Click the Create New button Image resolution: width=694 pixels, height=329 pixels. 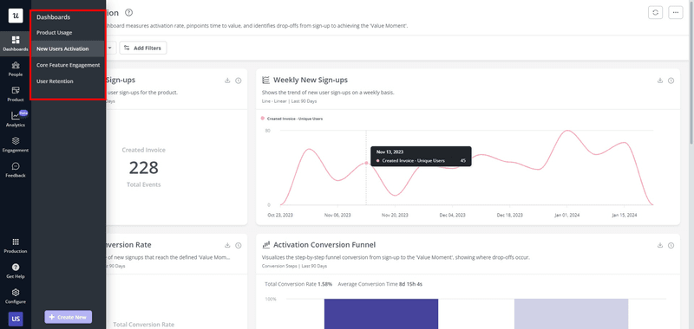click(x=69, y=317)
